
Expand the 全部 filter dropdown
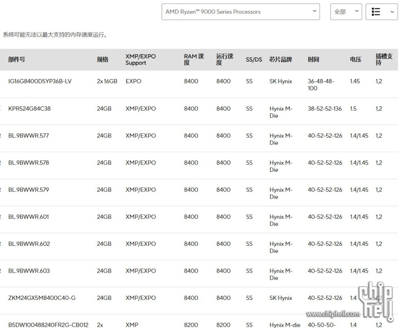coord(346,12)
